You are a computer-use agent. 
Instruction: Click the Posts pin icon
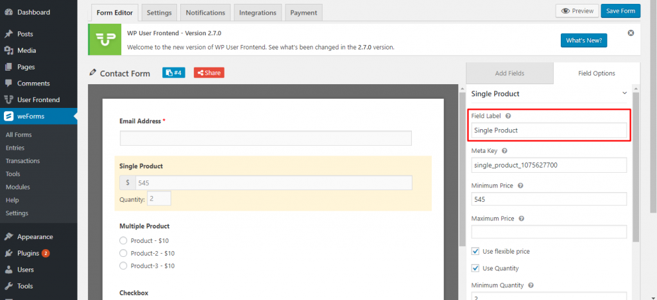pos(8,34)
